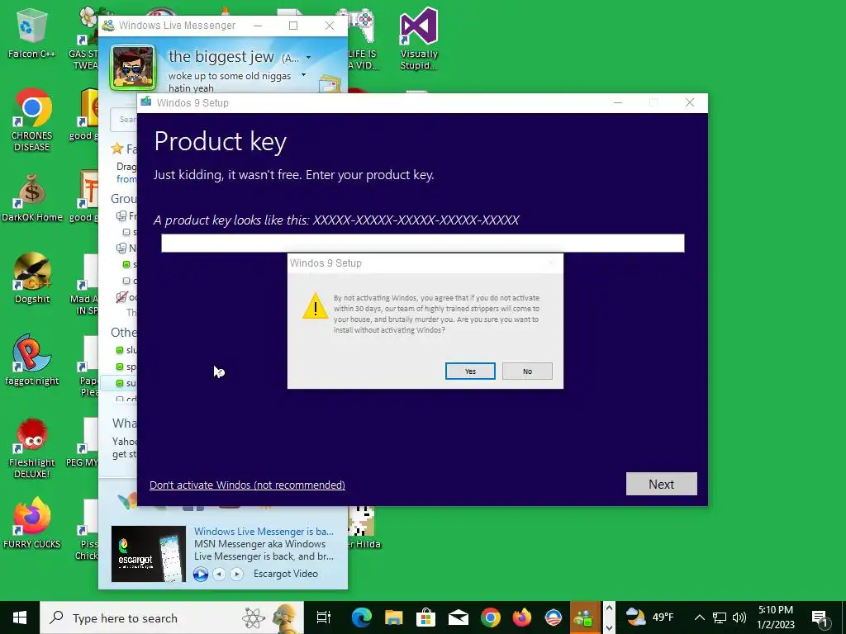The image size is (846, 634).
Task: Minimize the Windos 9 Setup window
Action: coord(618,102)
